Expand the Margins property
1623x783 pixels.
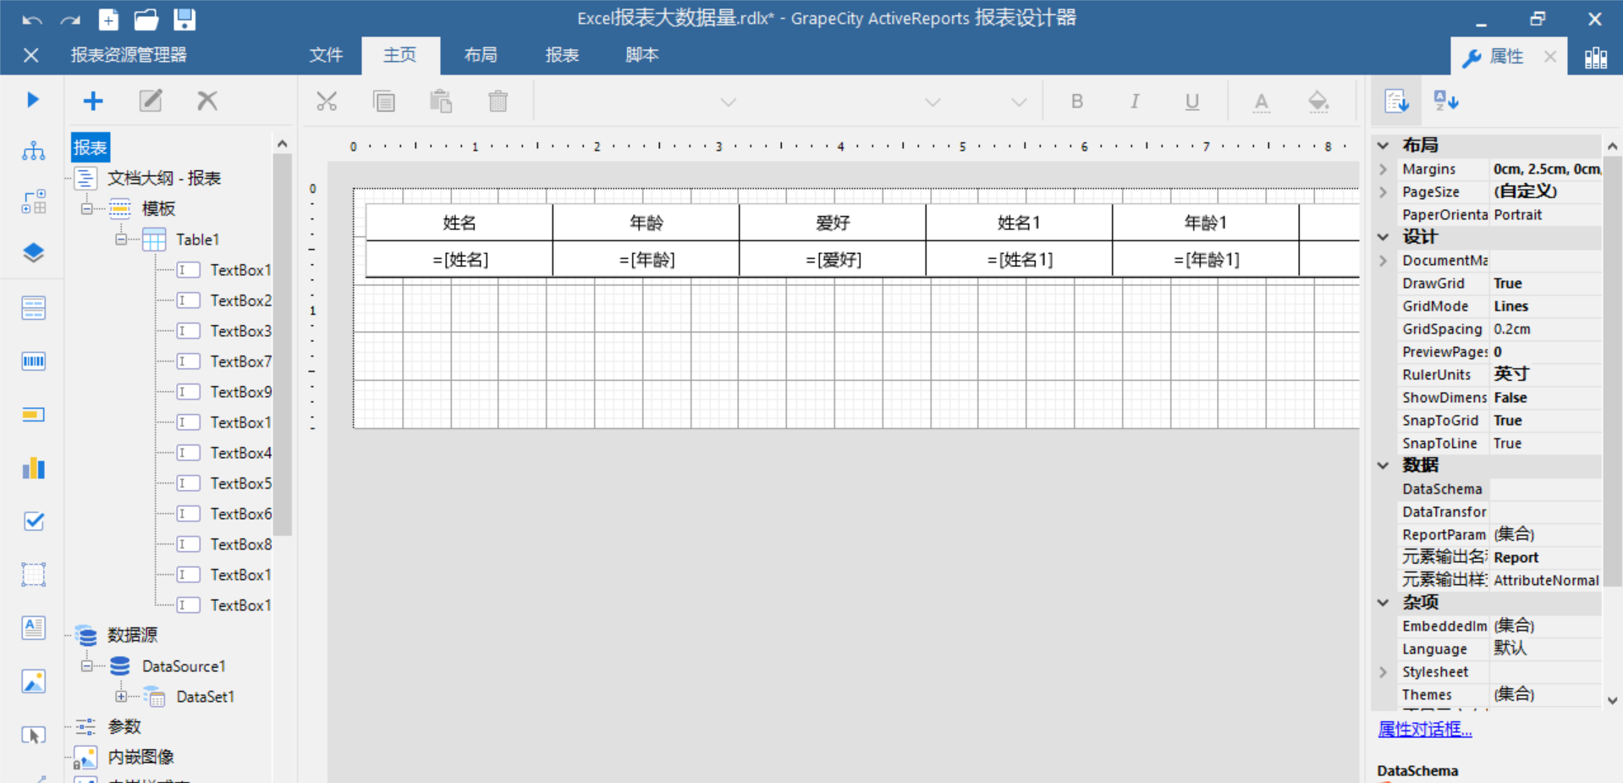1383,168
